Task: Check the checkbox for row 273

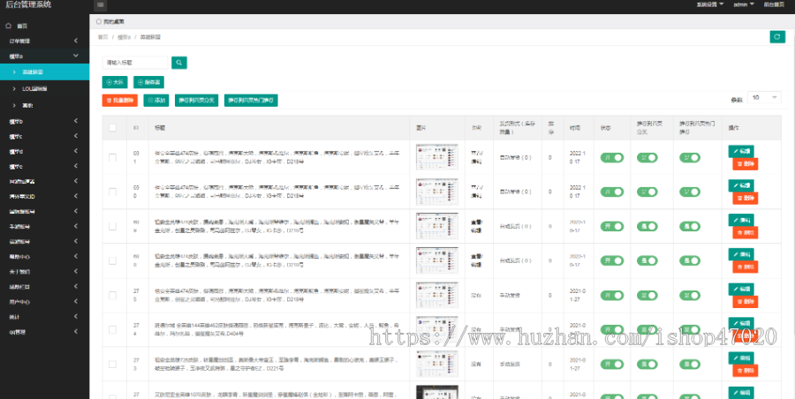Action: click(x=112, y=364)
